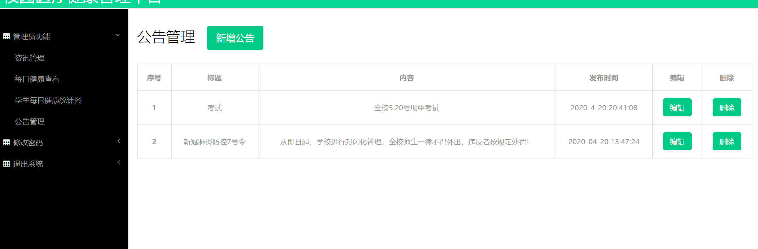
Task: Click the grid icon beside 管理员功能
Action: [6, 36]
